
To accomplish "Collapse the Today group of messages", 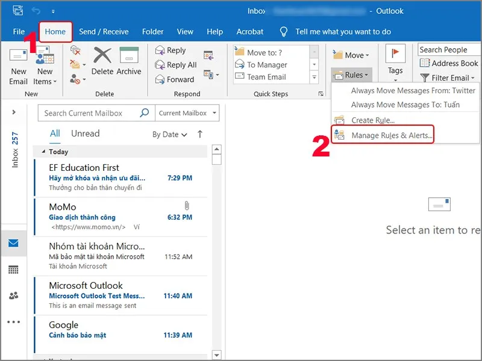I will click(42, 152).
